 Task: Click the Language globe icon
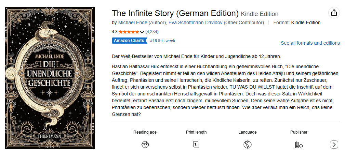point(247,145)
